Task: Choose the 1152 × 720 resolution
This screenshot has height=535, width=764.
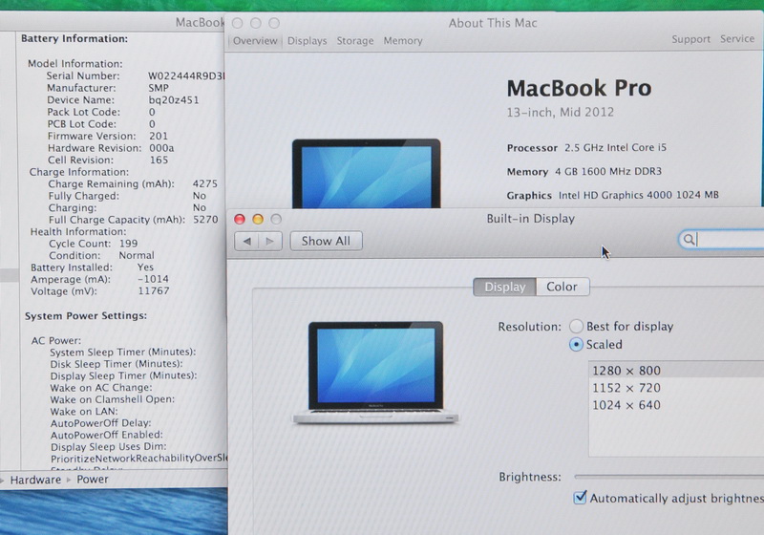Action: (676, 388)
